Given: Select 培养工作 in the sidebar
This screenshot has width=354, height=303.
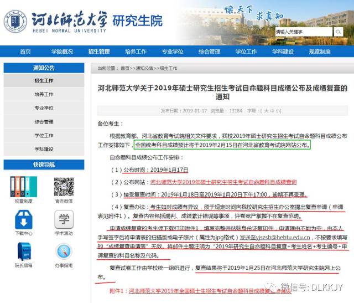Looking at the screenshot, I should point(44,94).
